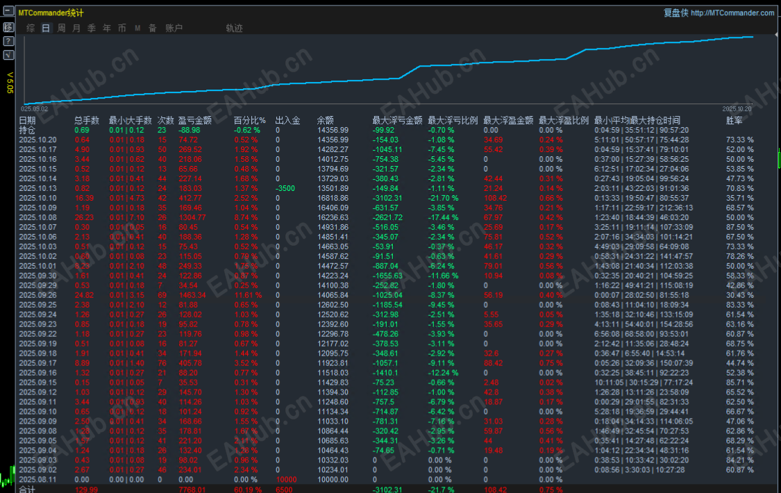Click the 405.78 profit amount
Viewport: 781px width, 493px height.
190,364
